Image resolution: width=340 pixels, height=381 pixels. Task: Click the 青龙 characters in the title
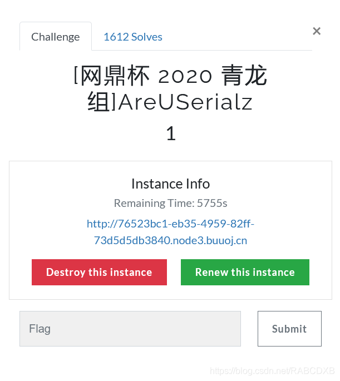[244, 76]
